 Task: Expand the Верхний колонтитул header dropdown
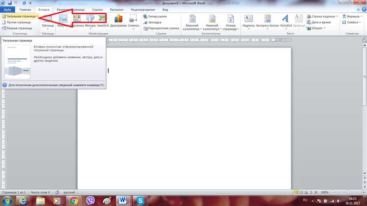[201, 29]
